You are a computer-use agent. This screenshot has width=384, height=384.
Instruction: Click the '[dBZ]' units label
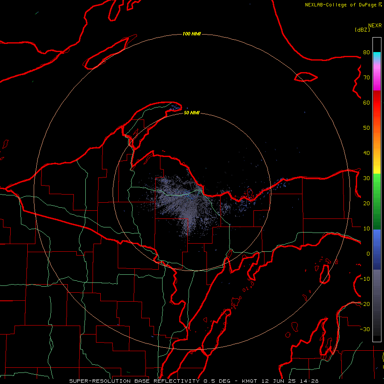click(362, 30)
